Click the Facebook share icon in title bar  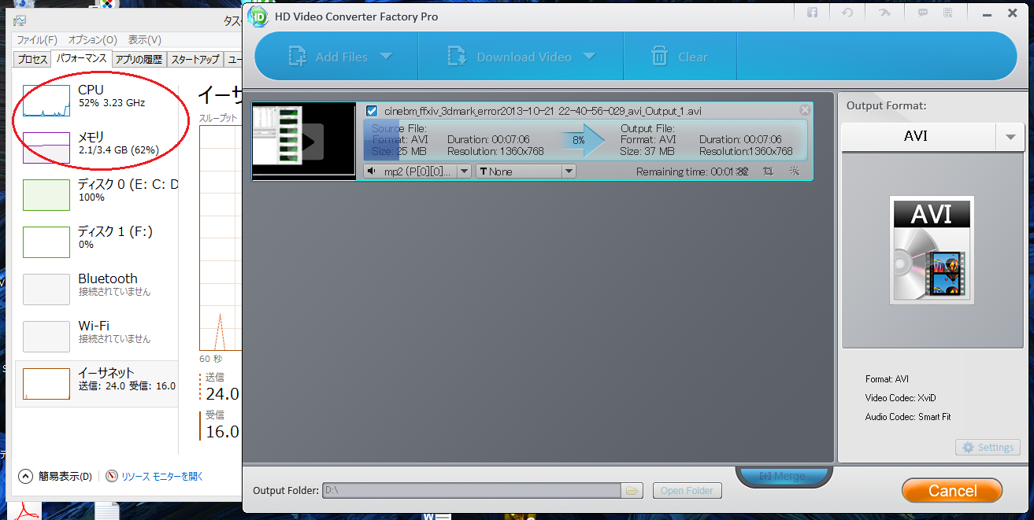click(x=812, y=13)
